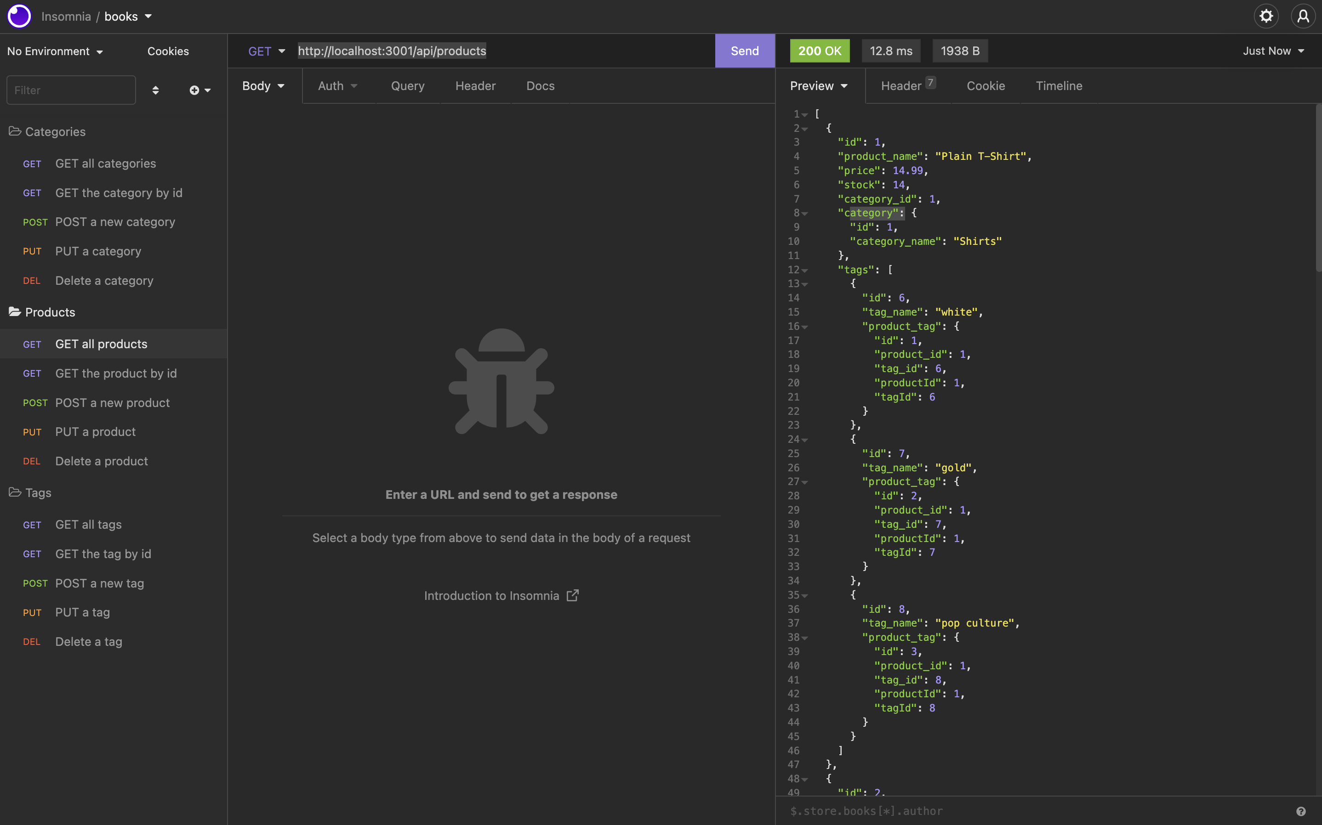This screenshot has width=1322, height=825.
Task: Collapse the tags array disclosure triangle
Action: click(805, 270)
